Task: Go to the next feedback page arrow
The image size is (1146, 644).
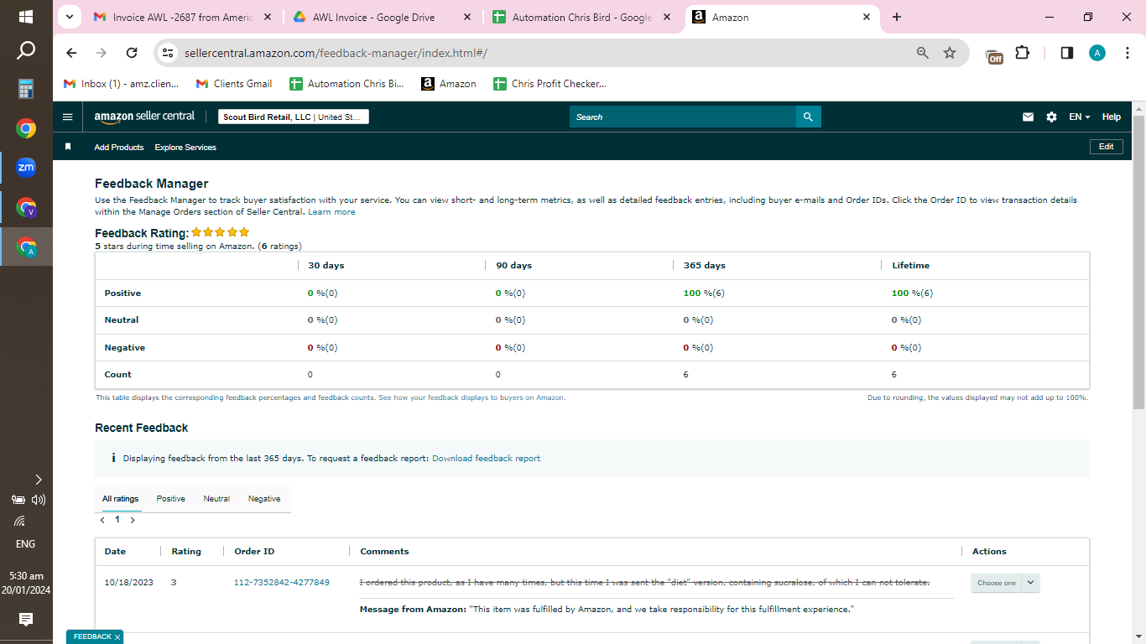Action: click(133, 520)
